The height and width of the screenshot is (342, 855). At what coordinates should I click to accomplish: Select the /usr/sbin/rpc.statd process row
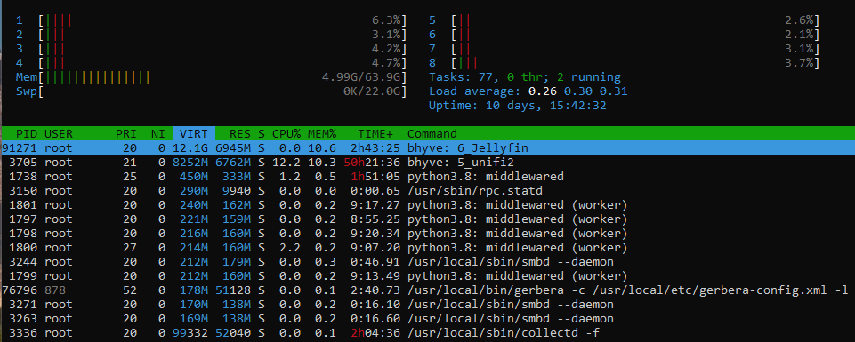pyautogui.click(x=427, y=191)
